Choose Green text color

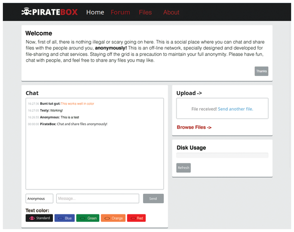click(88, 218)
